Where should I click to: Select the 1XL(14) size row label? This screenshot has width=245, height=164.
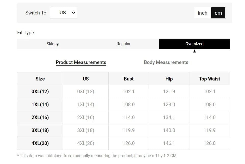pyautogui.click(x=40, y=104)
